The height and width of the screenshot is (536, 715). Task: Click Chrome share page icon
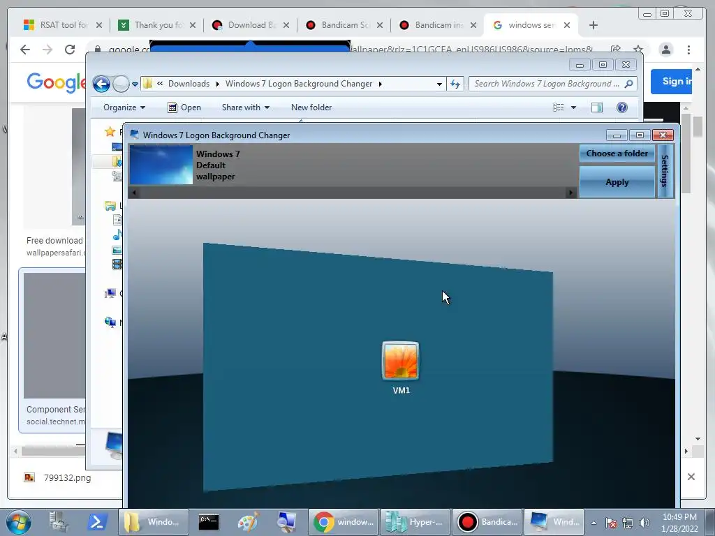point(616,50)
